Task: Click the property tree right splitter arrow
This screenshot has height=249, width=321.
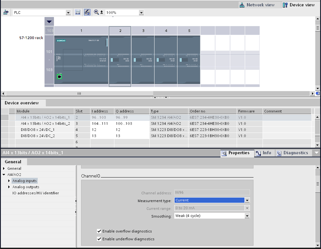Action: pos(76,212)
